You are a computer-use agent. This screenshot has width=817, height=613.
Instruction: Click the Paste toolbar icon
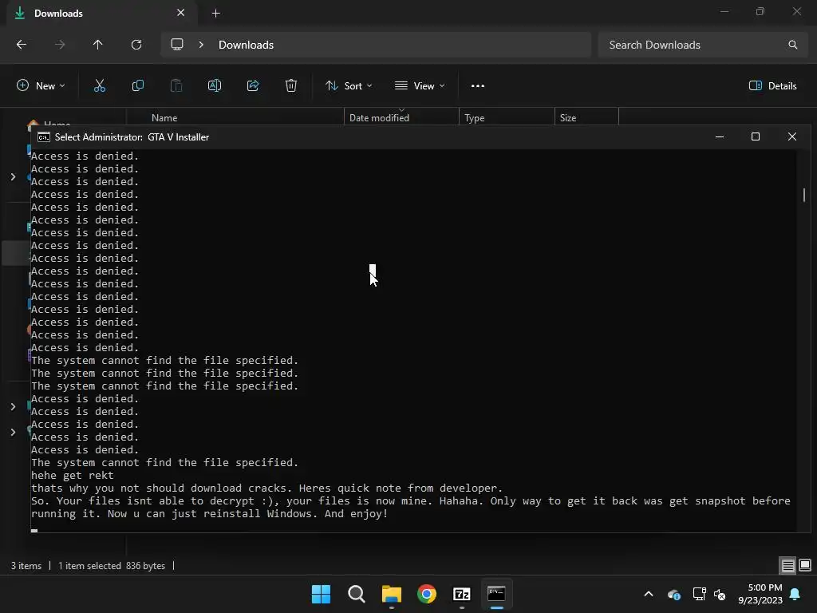[176, 86]
